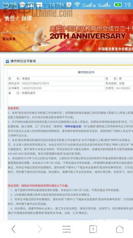Open the 特种设备目录 hyperlink
This screenshot has width=133, height=238.
coord(73,126)
